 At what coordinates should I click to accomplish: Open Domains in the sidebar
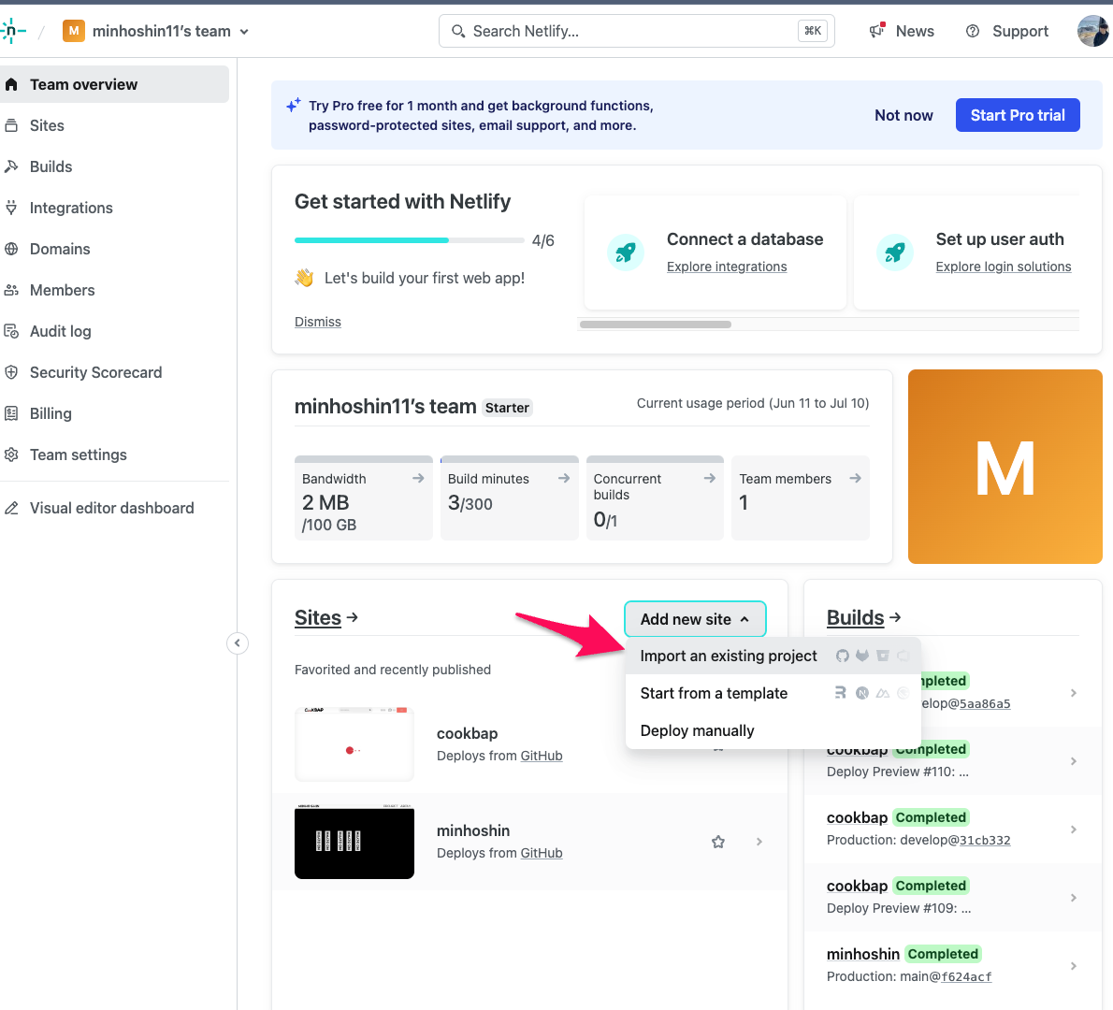(60, 249)
